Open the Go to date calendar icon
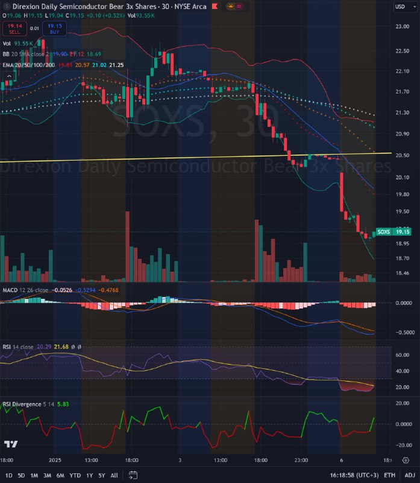Screen dimensions: 420x483 133,475
